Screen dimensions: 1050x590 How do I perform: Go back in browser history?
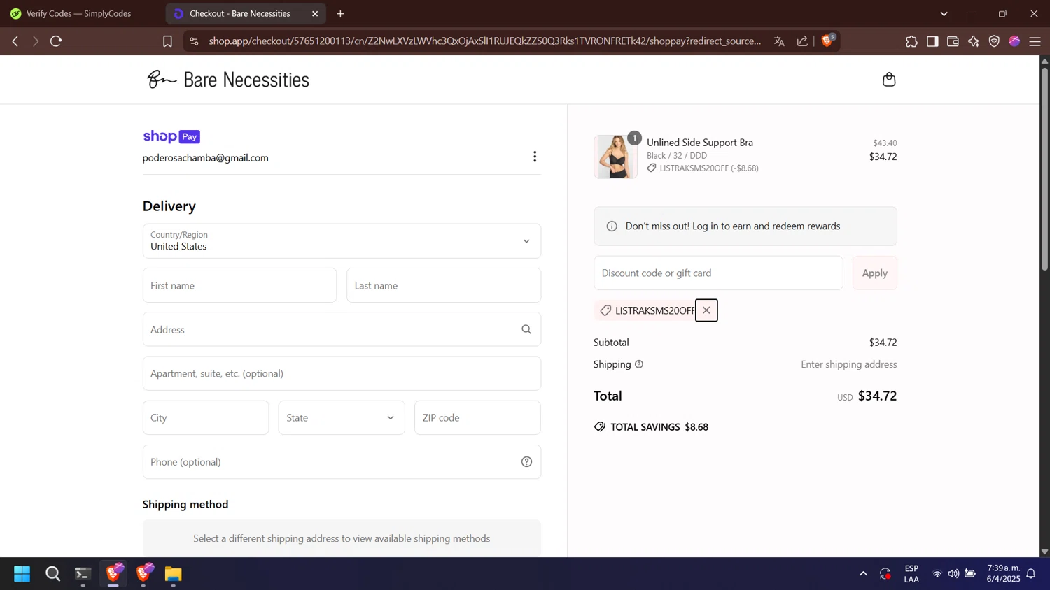coord(15,41)
